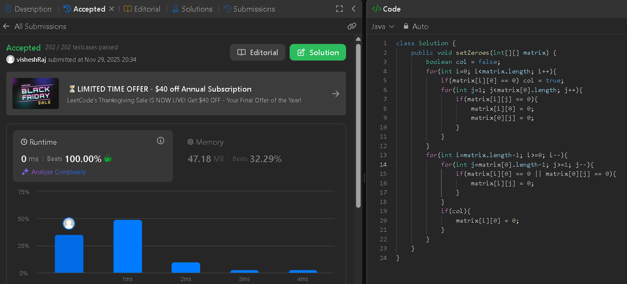The width and height of the screenshot is (627, 284).
Task: Click the text 'boolean col = false;'
Action: (x=463, y=62)
